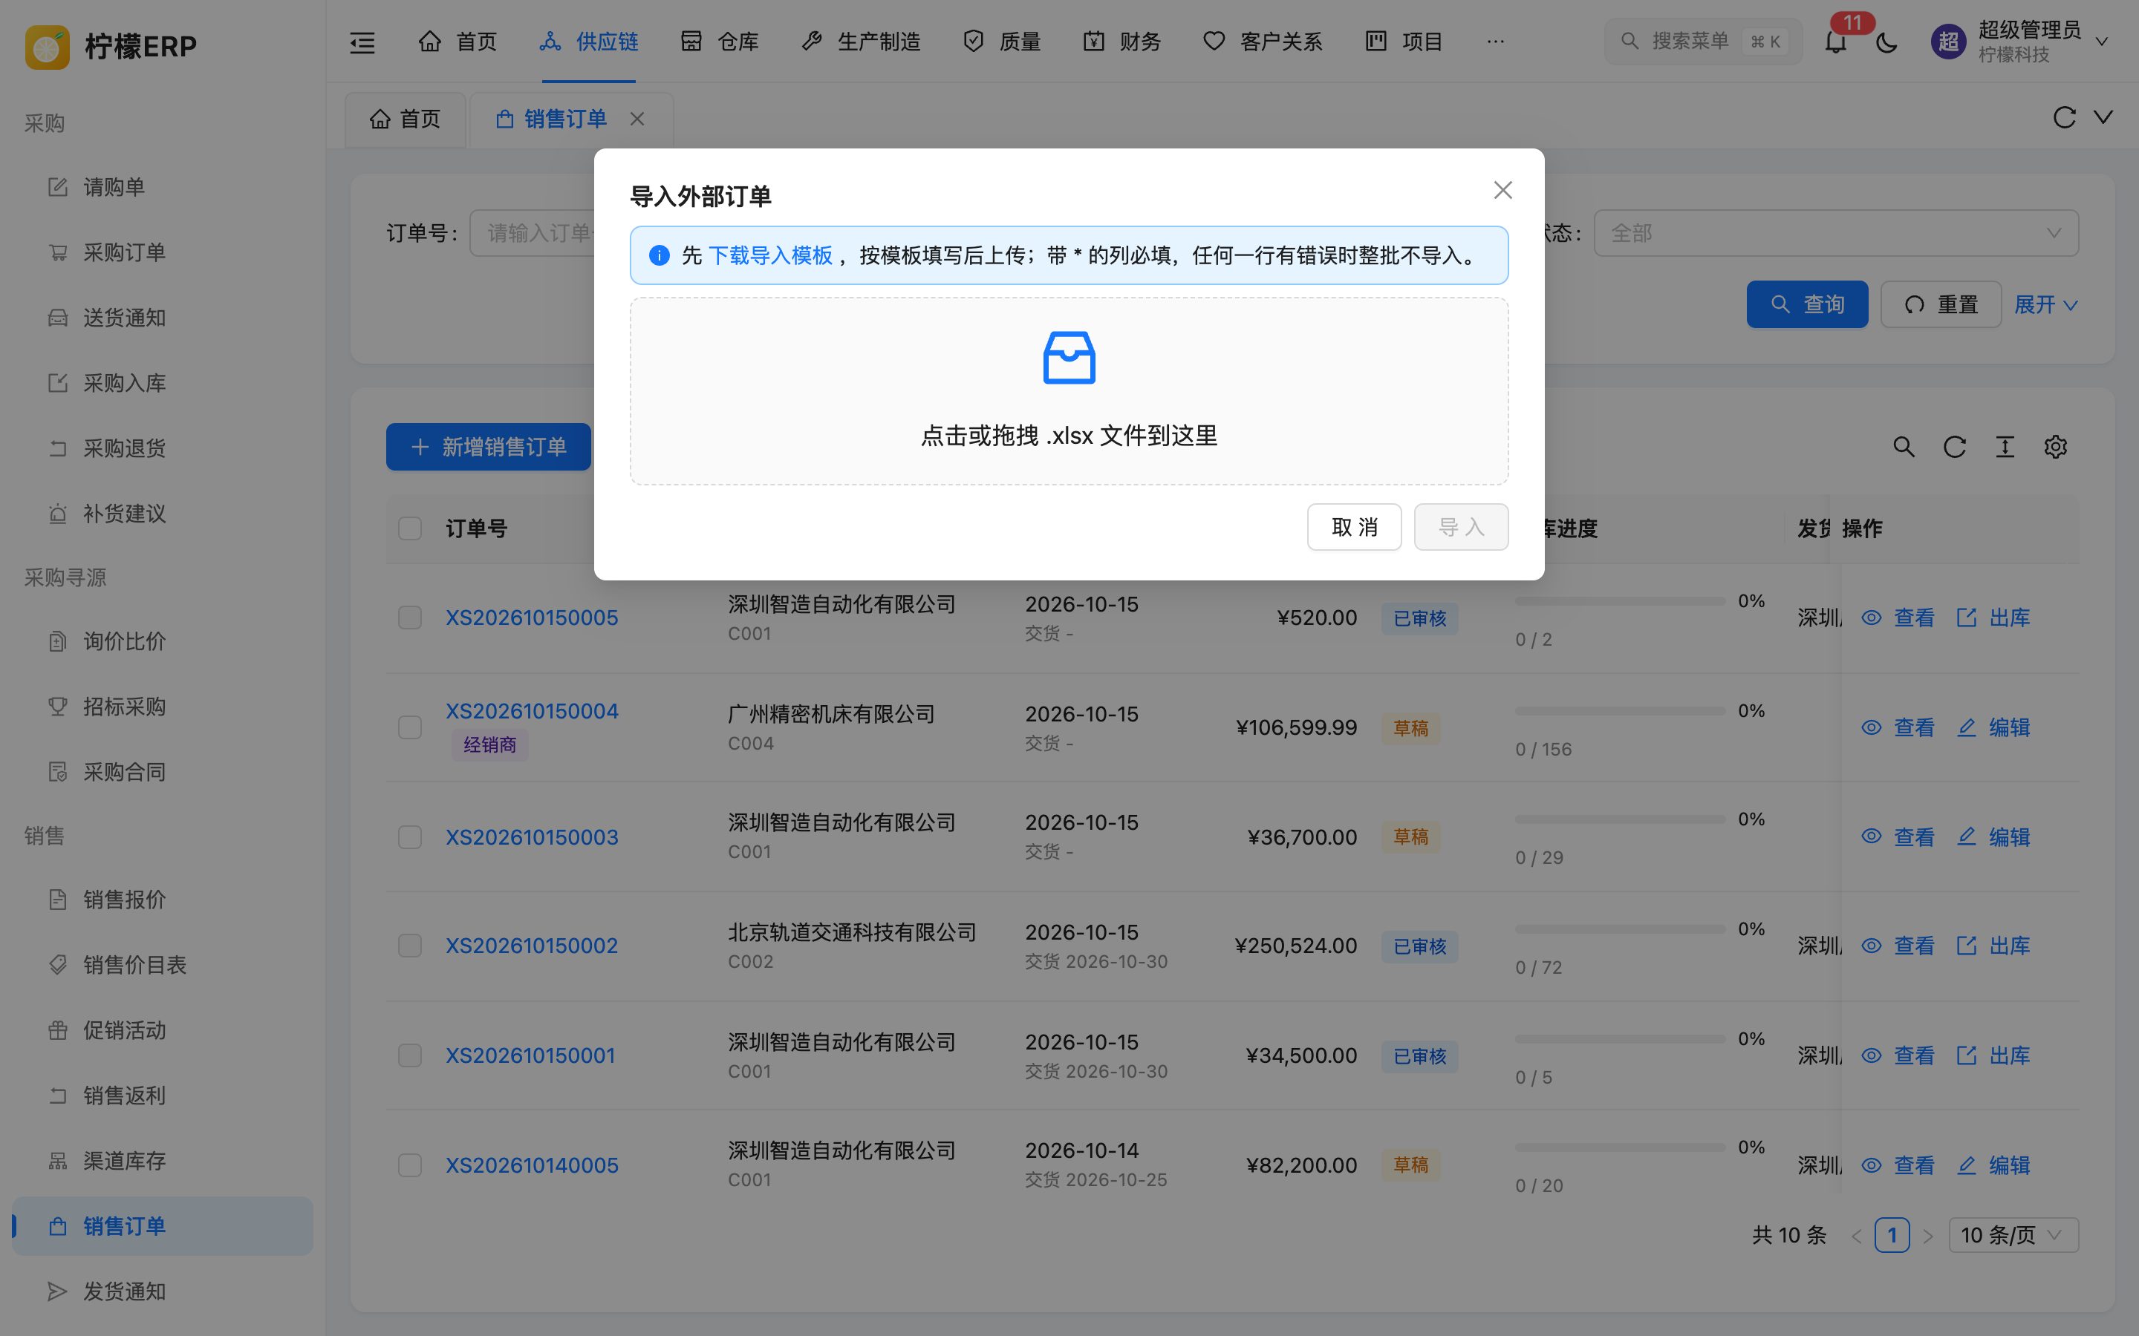The image size is (2139, 1336).
Task: Open user account dropdown 超级管理员
Action: (x=2021, y=42)
